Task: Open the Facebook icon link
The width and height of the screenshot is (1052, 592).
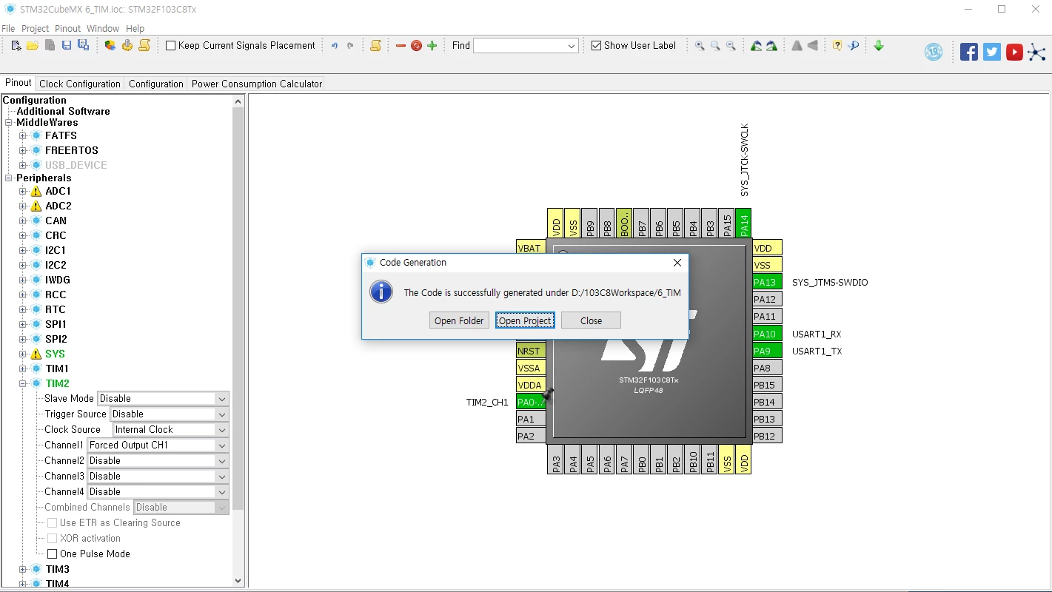Action: 969,52
